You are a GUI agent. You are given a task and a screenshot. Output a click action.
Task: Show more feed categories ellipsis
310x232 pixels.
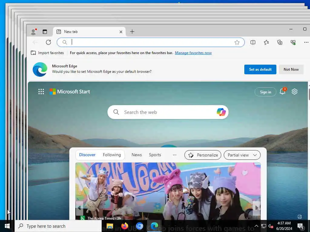tap(175, 155)
